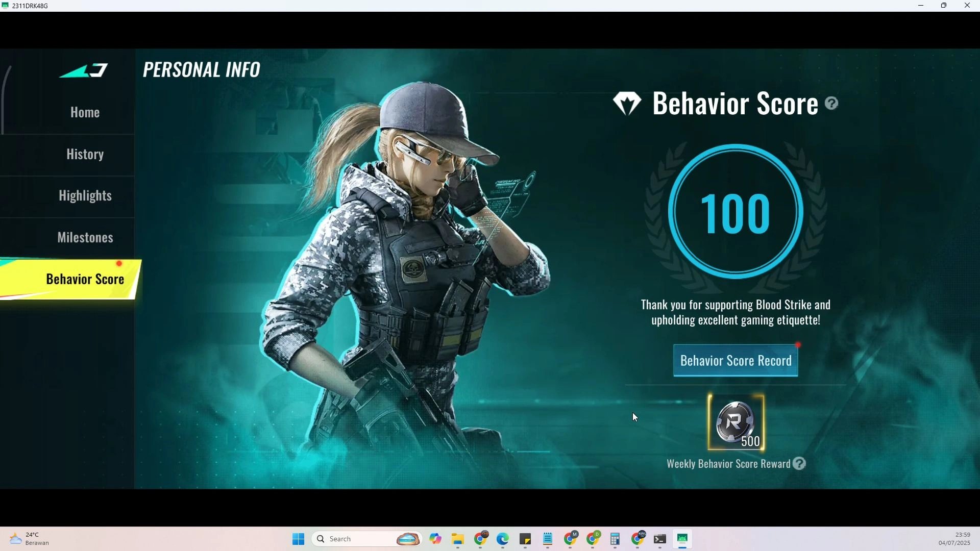This screenshot has height=551, width=980.
Task: Open the Terminal icon in taskbar
Action: [x=660, y=539]
